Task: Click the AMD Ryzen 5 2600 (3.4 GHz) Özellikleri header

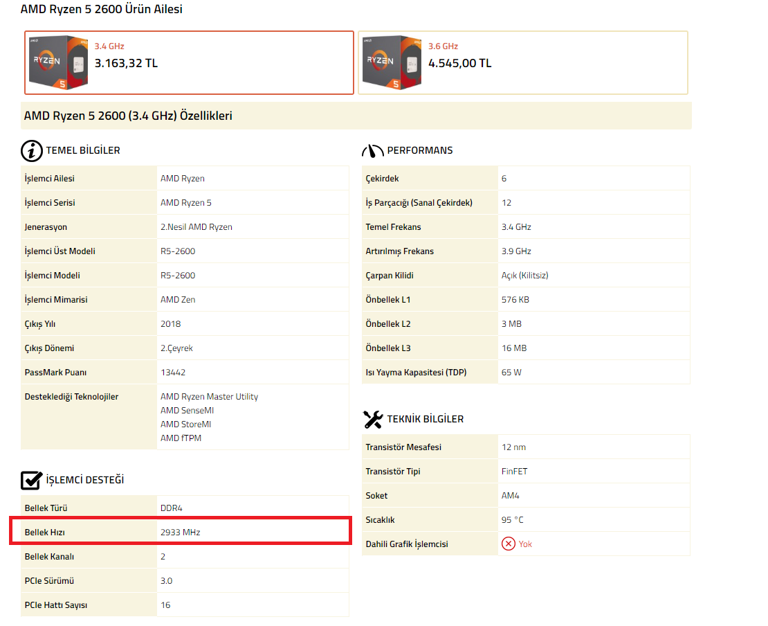Action: pos(128,116)
